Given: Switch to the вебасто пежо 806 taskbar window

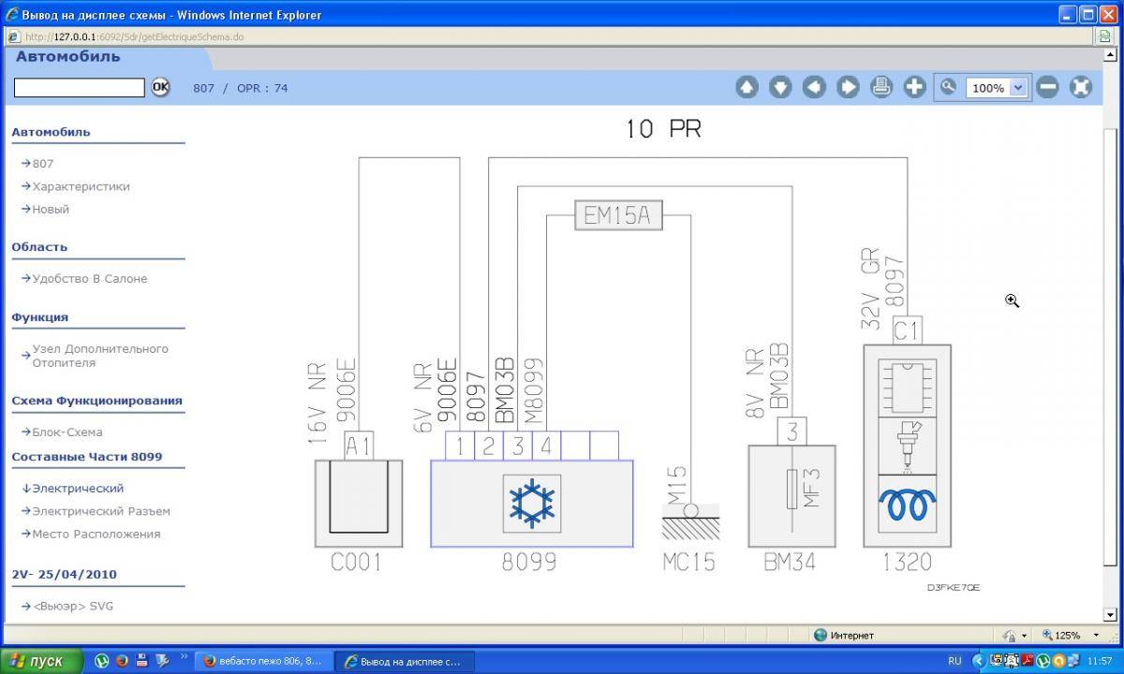Looking at the screenshot, I should point(263,661).
